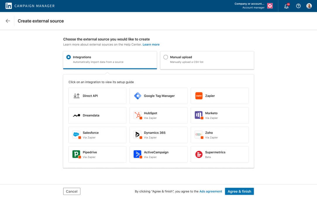Click the LinkedIn logo icon
This screenshot has width=317, height=198.
coord(8,6)
